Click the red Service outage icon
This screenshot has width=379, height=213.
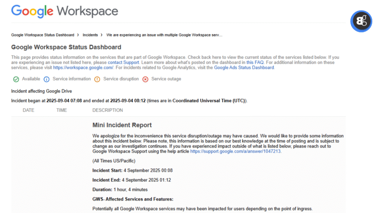click(145, 79)
